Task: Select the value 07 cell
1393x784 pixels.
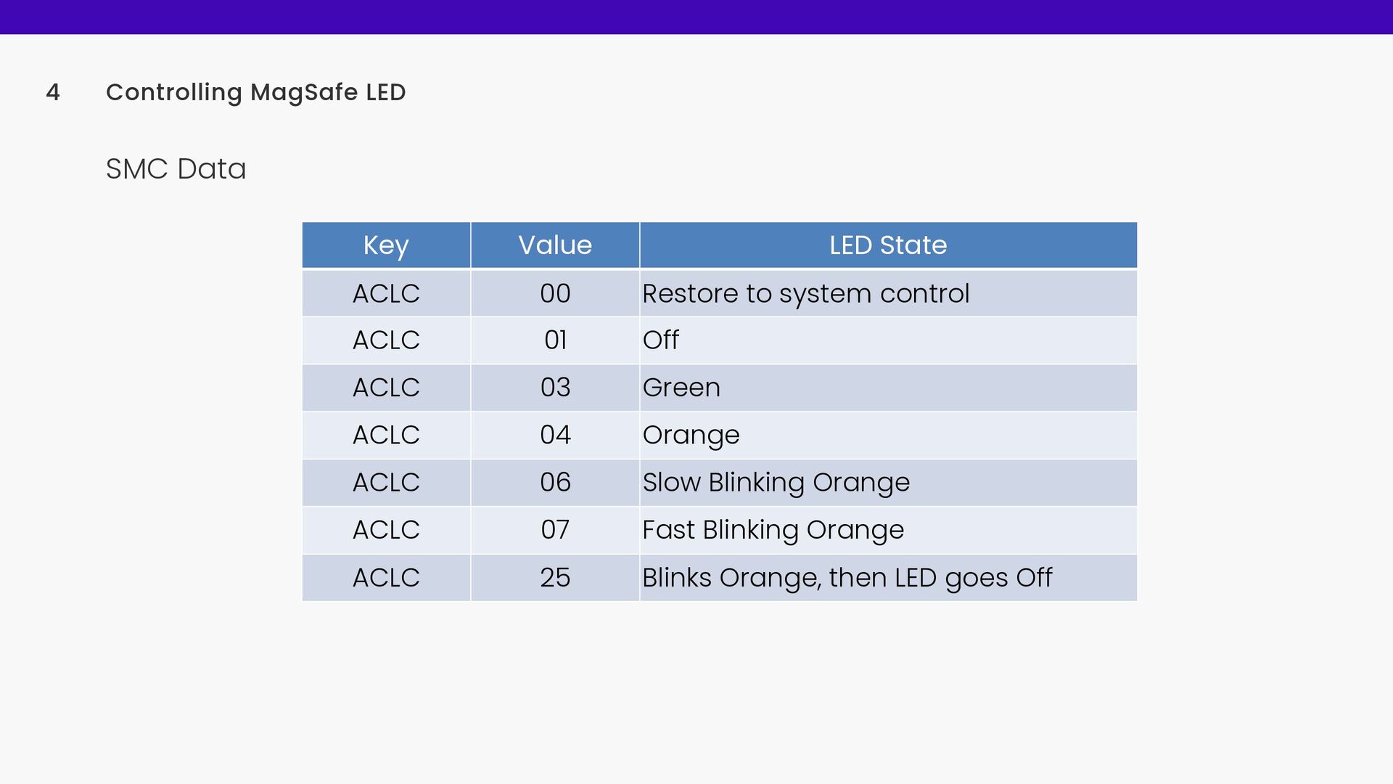Action: coord(555,530)
